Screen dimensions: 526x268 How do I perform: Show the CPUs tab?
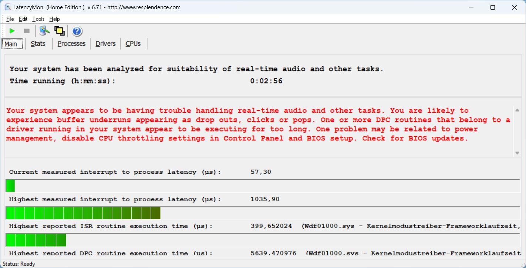coord(133,44)
